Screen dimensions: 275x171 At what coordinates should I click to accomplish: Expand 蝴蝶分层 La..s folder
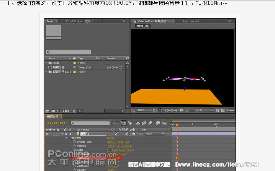point(46,72)
